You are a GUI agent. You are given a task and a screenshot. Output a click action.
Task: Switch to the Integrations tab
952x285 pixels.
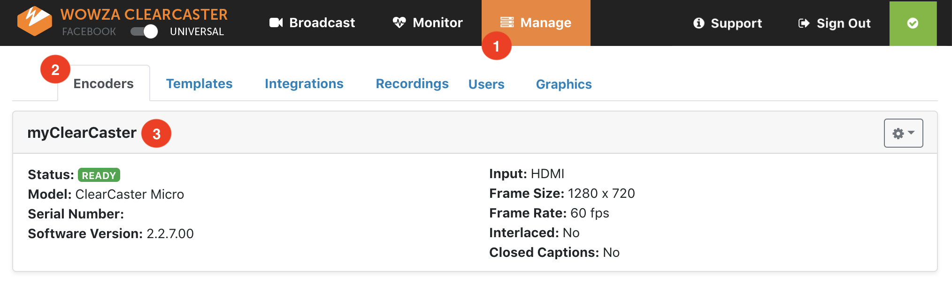[304, 83]
